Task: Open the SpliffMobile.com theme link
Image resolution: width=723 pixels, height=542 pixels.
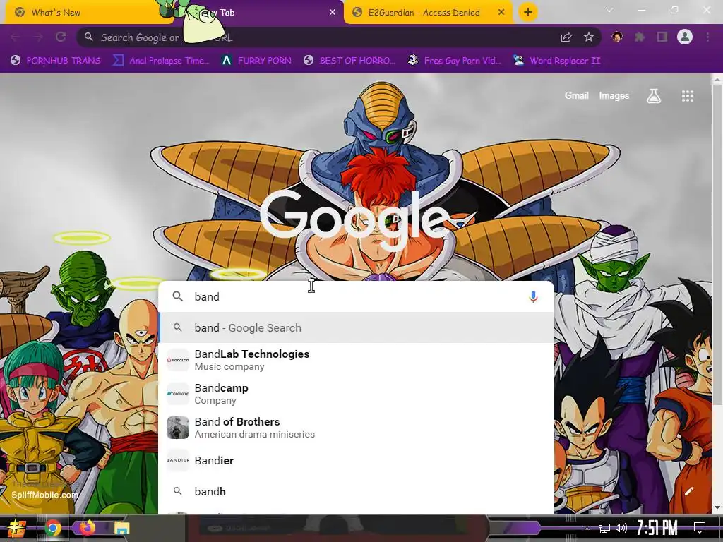Action: click(44, 495)
